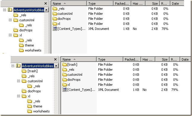Collapse xl node in lower tree
This screenshot has width=192, height=116.
pos(18,96)
